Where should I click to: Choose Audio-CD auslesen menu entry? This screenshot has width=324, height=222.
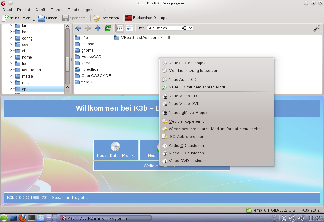click(x=217, y=146)
